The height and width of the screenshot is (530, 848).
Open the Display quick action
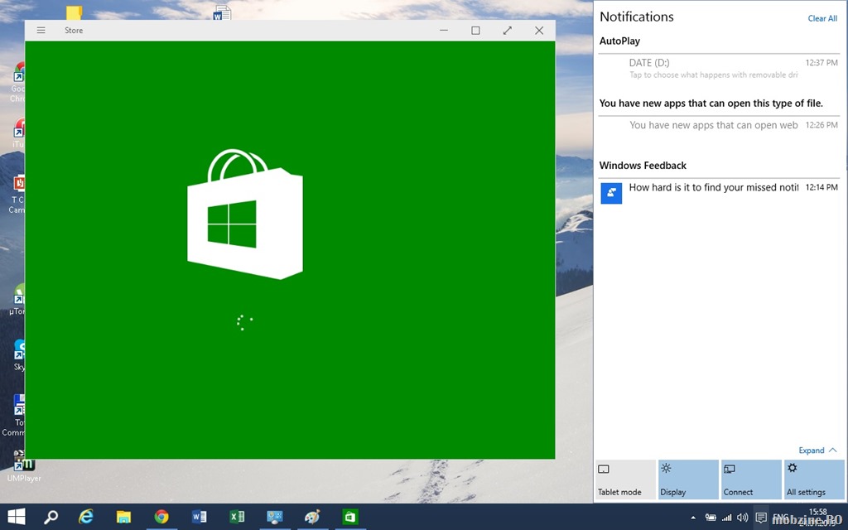point(688,479)
